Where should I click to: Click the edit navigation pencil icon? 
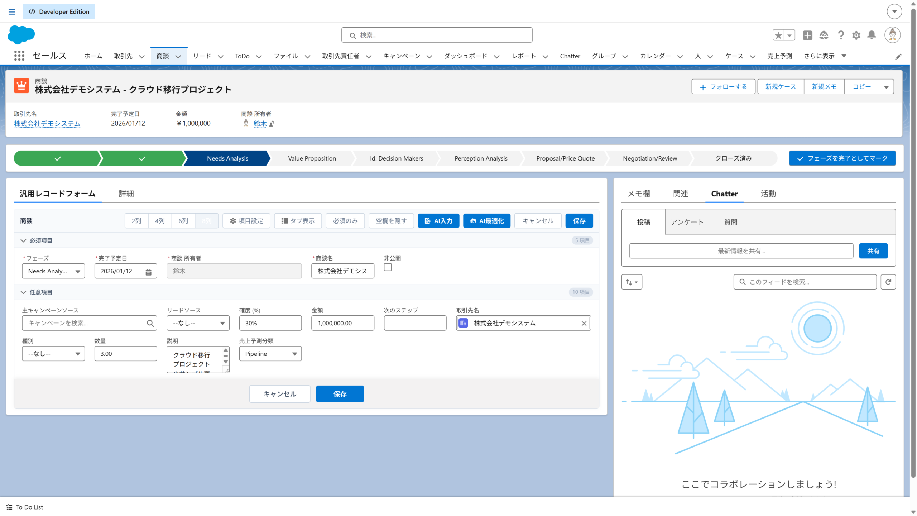click(x=898, y=57)
